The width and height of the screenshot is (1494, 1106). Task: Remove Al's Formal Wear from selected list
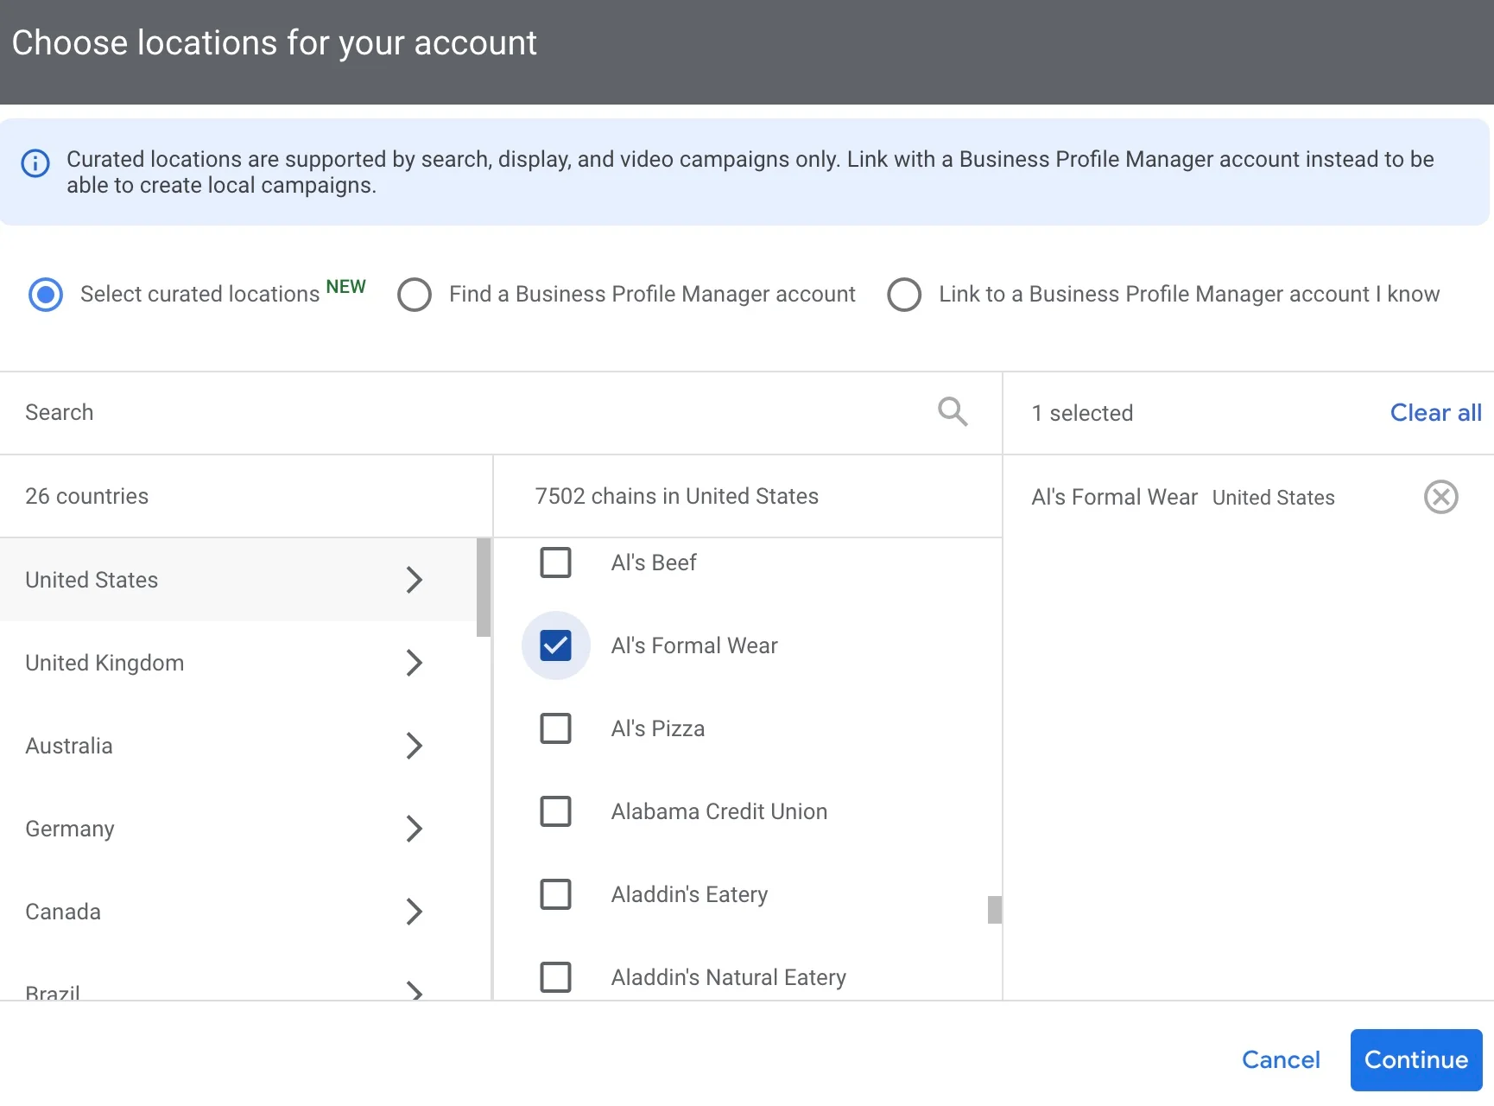pyautogui.click(x=1440, y=497)
